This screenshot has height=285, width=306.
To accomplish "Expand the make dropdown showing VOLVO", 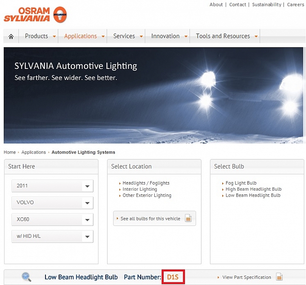I will (x=53, y=202).
